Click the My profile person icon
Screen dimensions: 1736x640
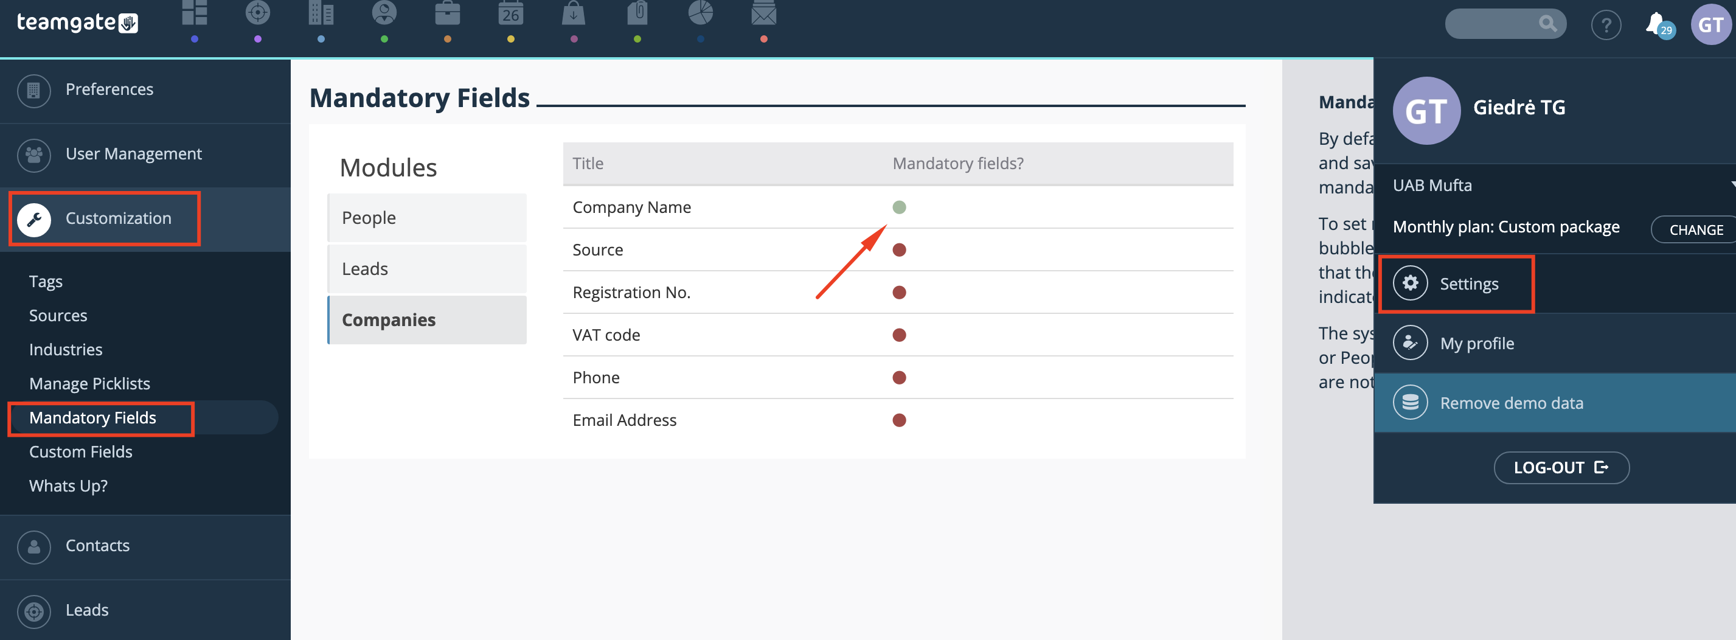[x=1411, y=343]
